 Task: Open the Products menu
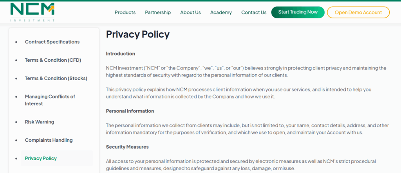click(x=125, y=12)
